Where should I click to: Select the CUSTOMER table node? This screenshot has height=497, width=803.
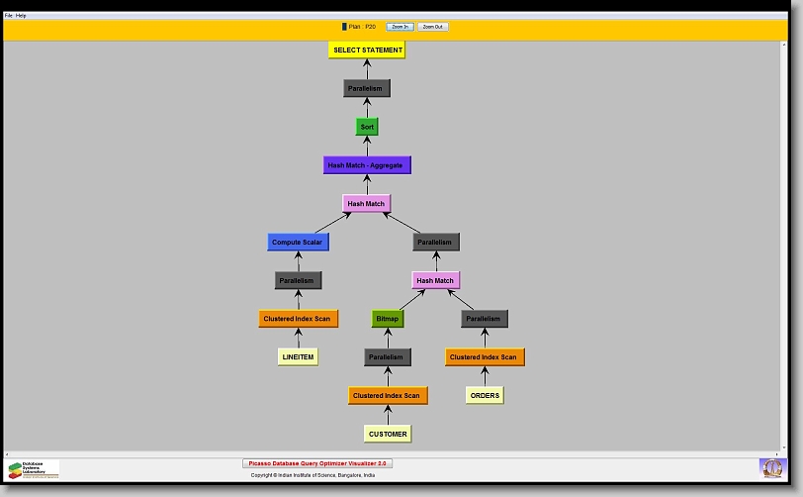point(388,434)
